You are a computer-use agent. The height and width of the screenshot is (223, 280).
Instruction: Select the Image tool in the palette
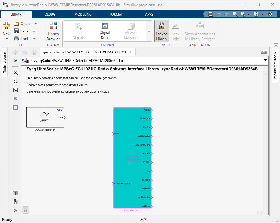(x=16, y=99)
